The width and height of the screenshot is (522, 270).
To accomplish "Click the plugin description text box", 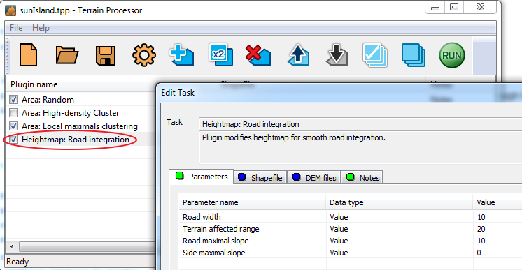I will point(360,147).
